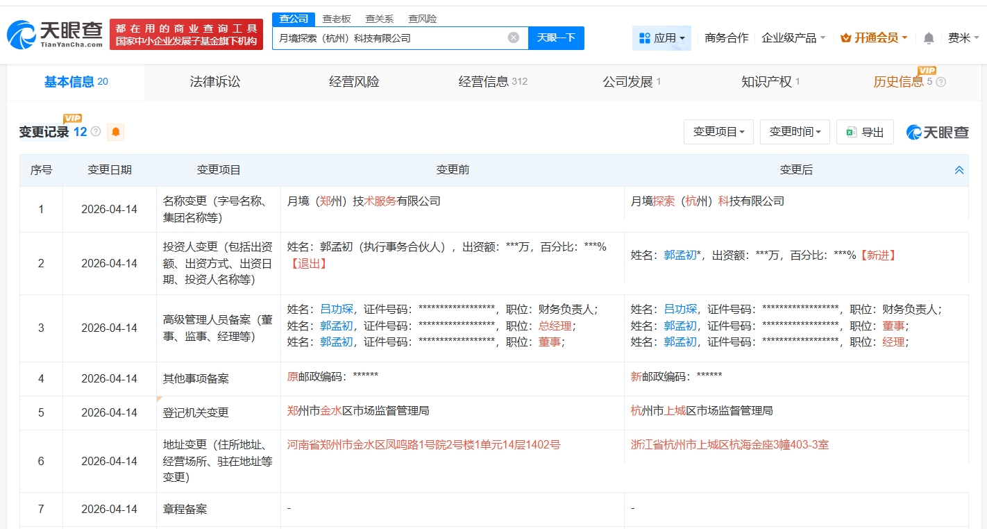Open 吕功琛 link in row 3 变更后
The height and width of the screenshot is (529, 987).
(680, 309)
